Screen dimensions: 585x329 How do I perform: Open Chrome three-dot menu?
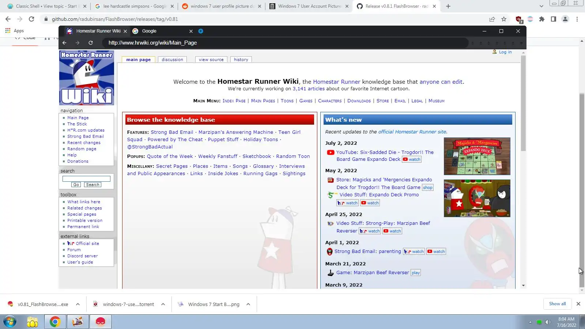577,19
